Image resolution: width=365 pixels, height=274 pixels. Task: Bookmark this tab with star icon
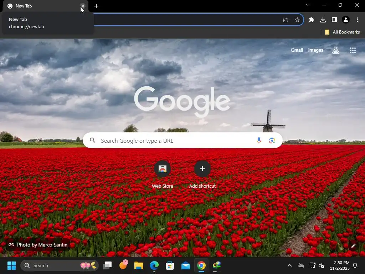point(297,20)
